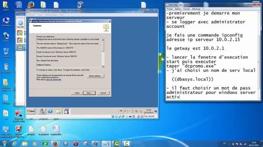Click the VirtualBox optical drive indicator

[116, 116]
